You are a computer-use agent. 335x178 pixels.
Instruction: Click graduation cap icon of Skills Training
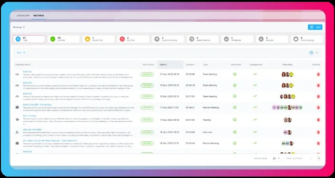pos(17,120)
